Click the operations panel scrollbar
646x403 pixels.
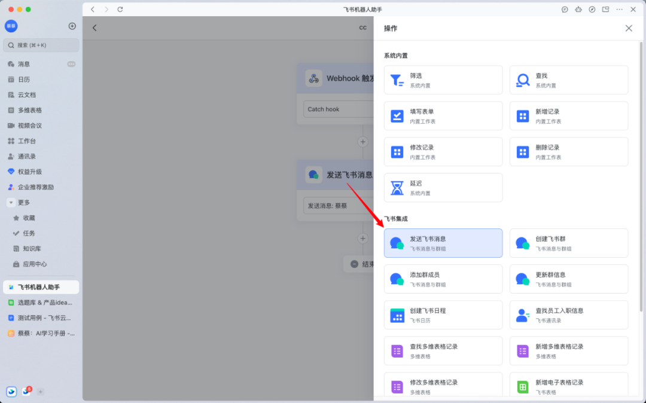pyautogui.click(x=641, y=177)
